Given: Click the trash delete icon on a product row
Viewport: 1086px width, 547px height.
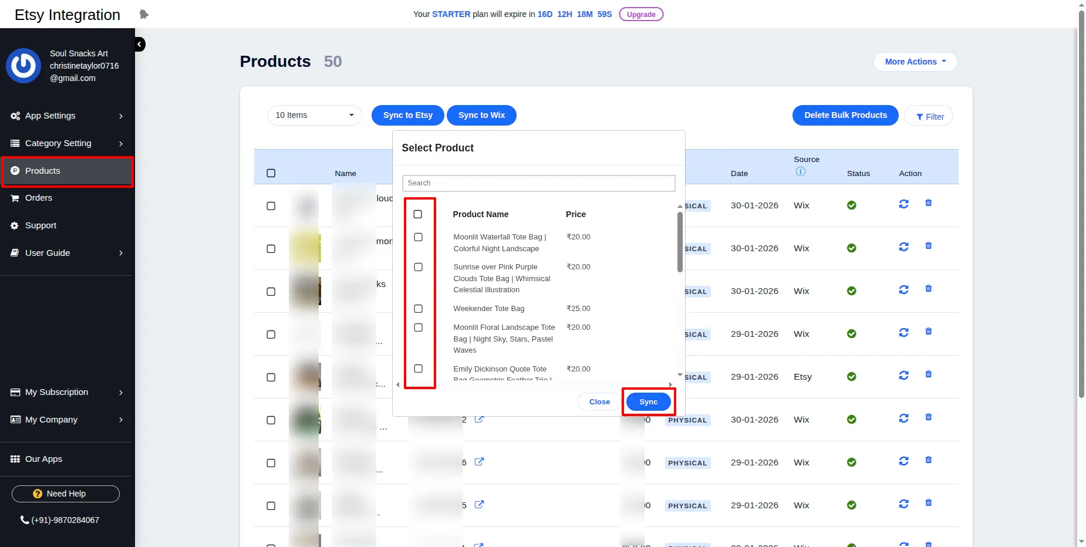Looking at the screenshot, I should tap(929, 202).
